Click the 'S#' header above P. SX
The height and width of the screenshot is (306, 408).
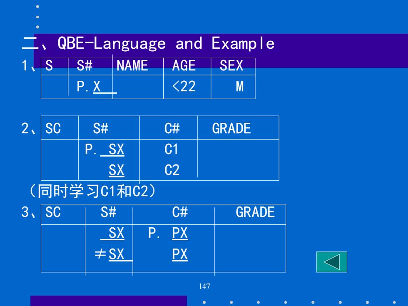pos(101,128)
